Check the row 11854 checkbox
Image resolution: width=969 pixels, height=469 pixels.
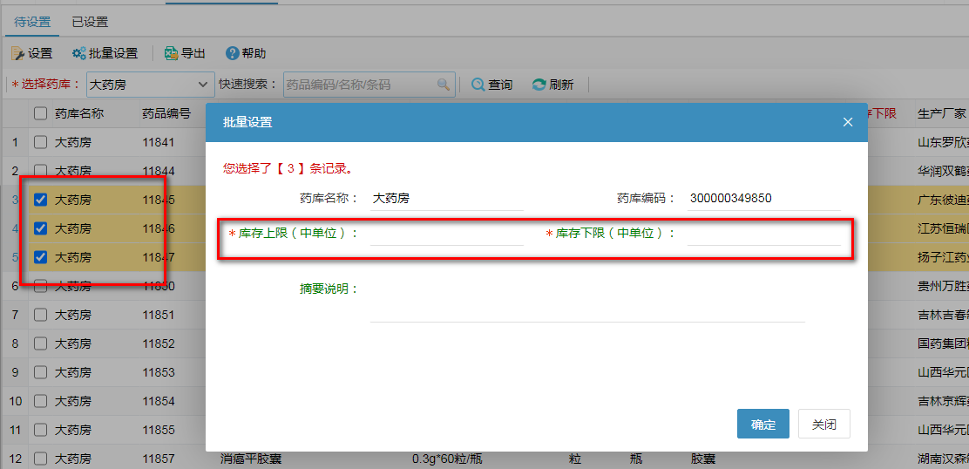(40, 401)
